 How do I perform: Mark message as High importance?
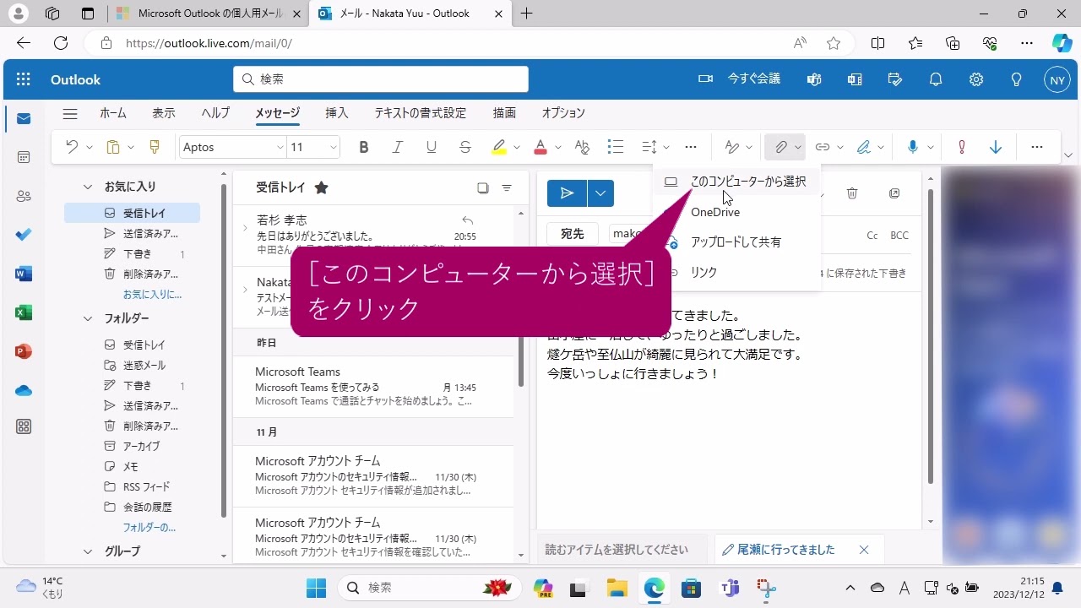point(961,147)
